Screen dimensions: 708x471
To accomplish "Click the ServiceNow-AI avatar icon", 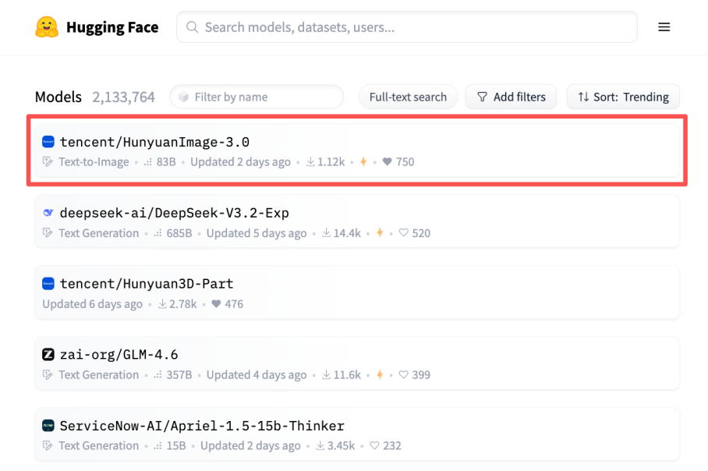I will tap(48, 426).
